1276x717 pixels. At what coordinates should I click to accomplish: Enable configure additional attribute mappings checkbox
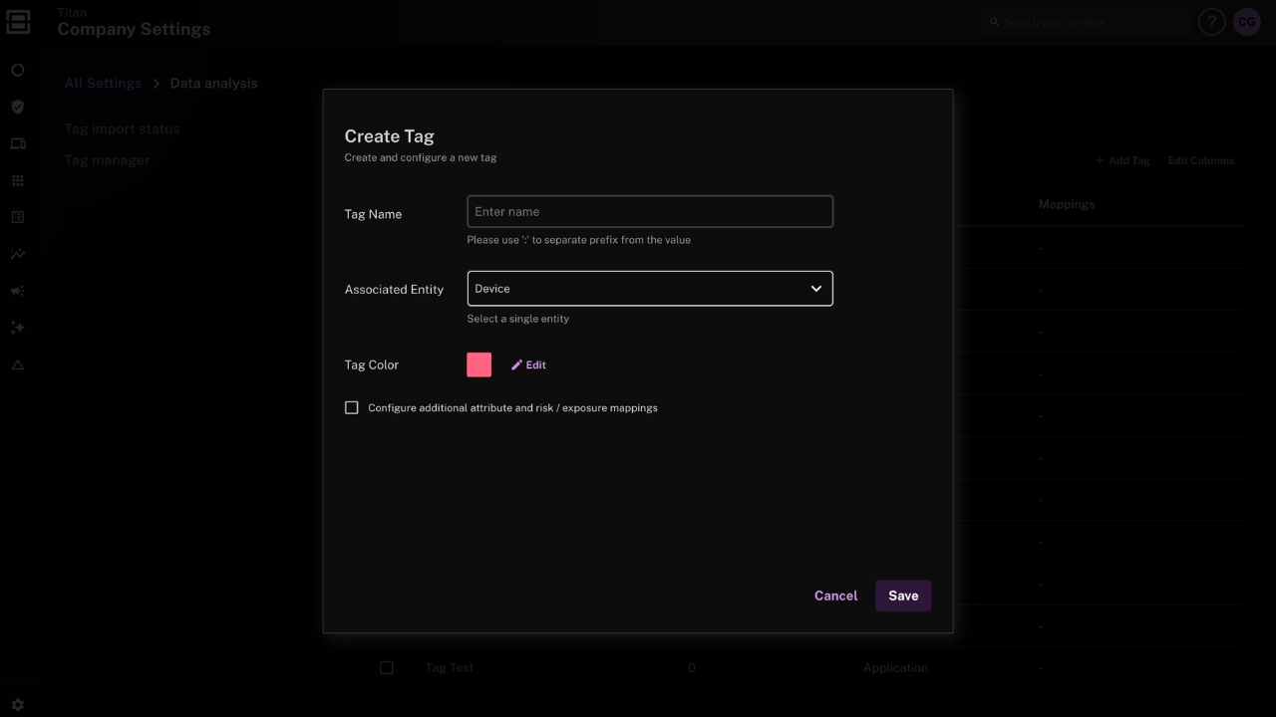(x=352, y=407)
